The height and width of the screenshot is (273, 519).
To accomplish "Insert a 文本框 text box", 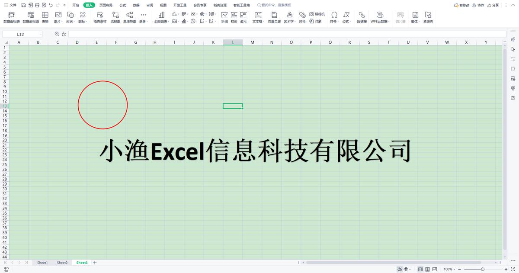I will (258, 16).
